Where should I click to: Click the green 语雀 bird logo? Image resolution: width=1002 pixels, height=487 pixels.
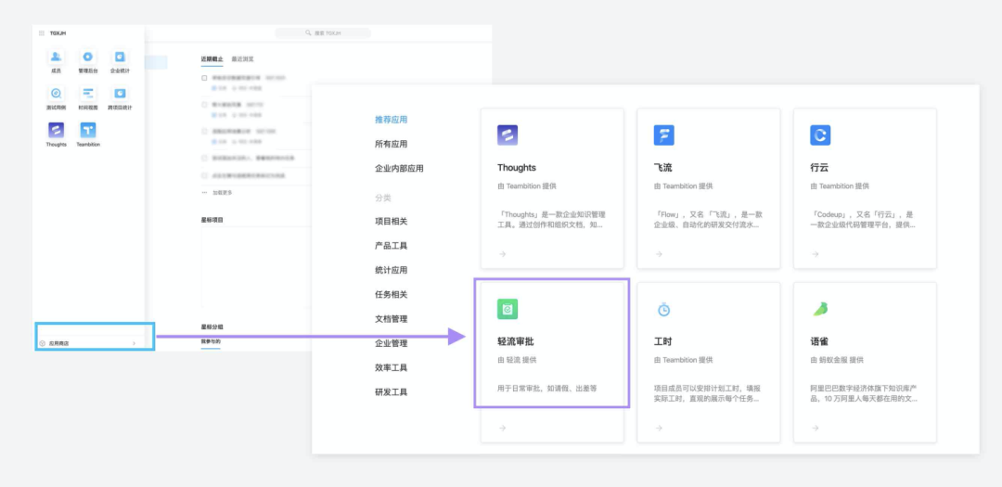[x=820, y=309]
